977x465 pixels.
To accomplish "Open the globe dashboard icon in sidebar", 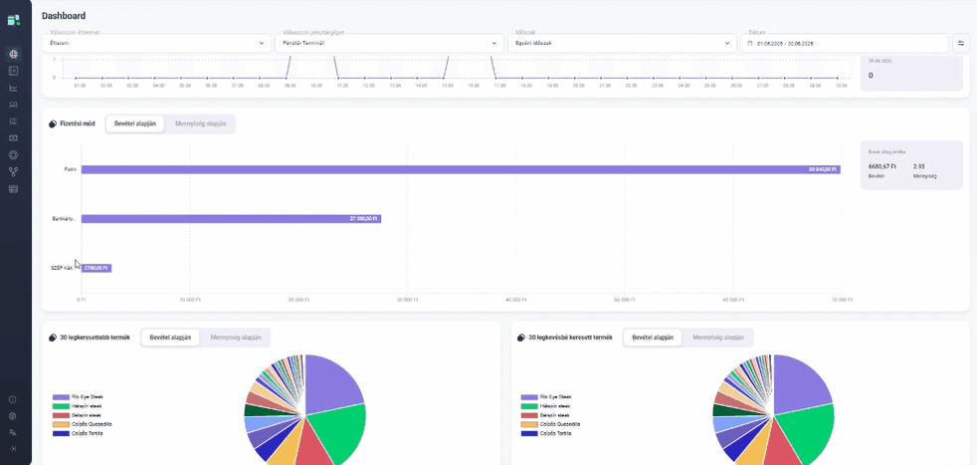I will [13, 54].
